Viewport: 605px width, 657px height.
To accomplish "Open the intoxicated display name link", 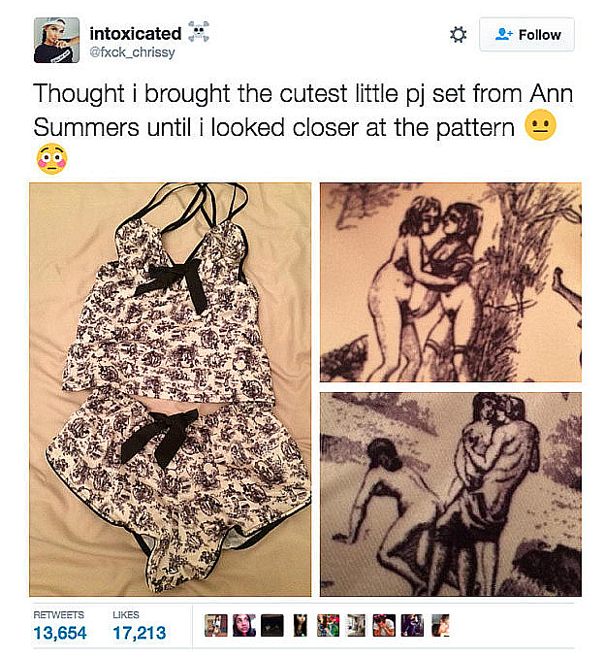I will 135,34.
